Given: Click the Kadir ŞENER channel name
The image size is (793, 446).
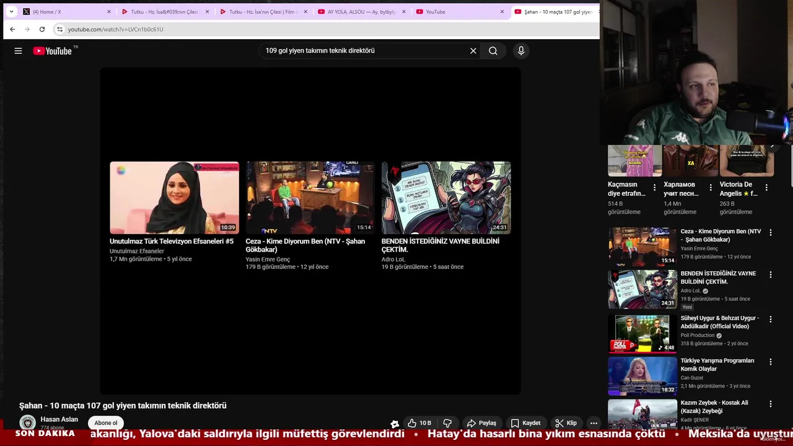Looking at the screenshot, I should [x=694, y=420].
